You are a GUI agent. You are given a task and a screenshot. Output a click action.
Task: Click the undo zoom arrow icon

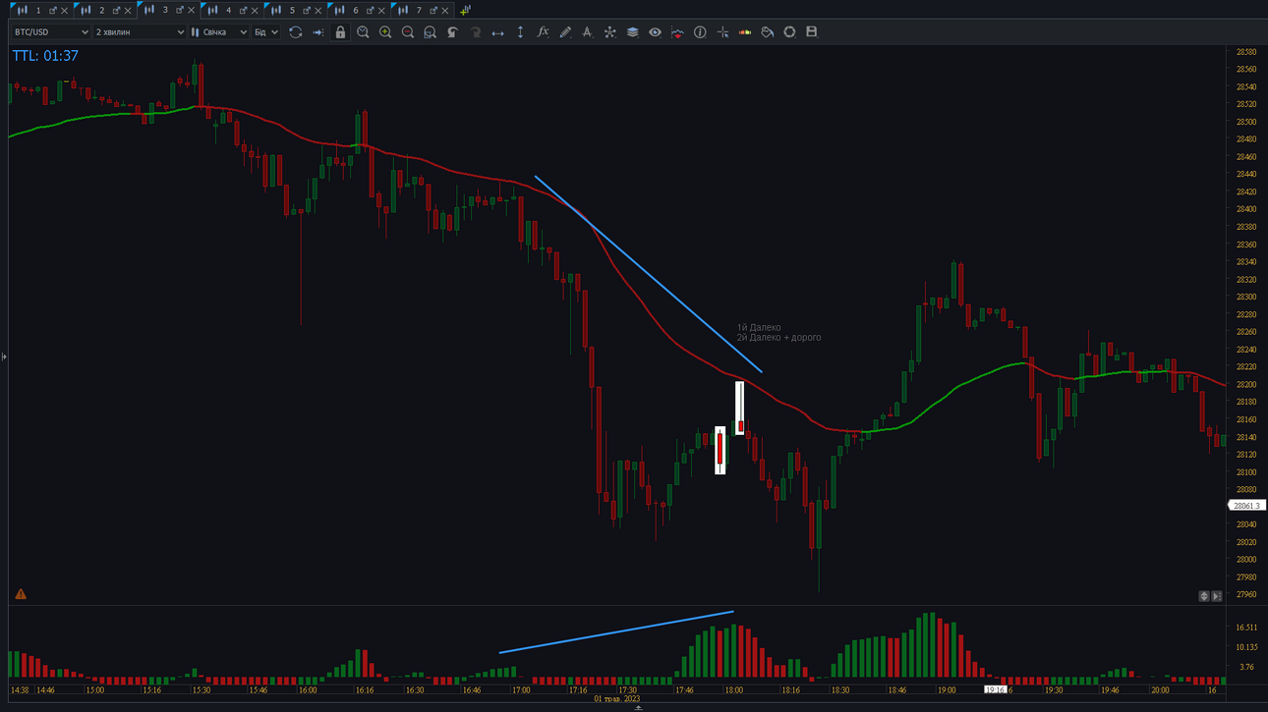[x=452, y=32]
